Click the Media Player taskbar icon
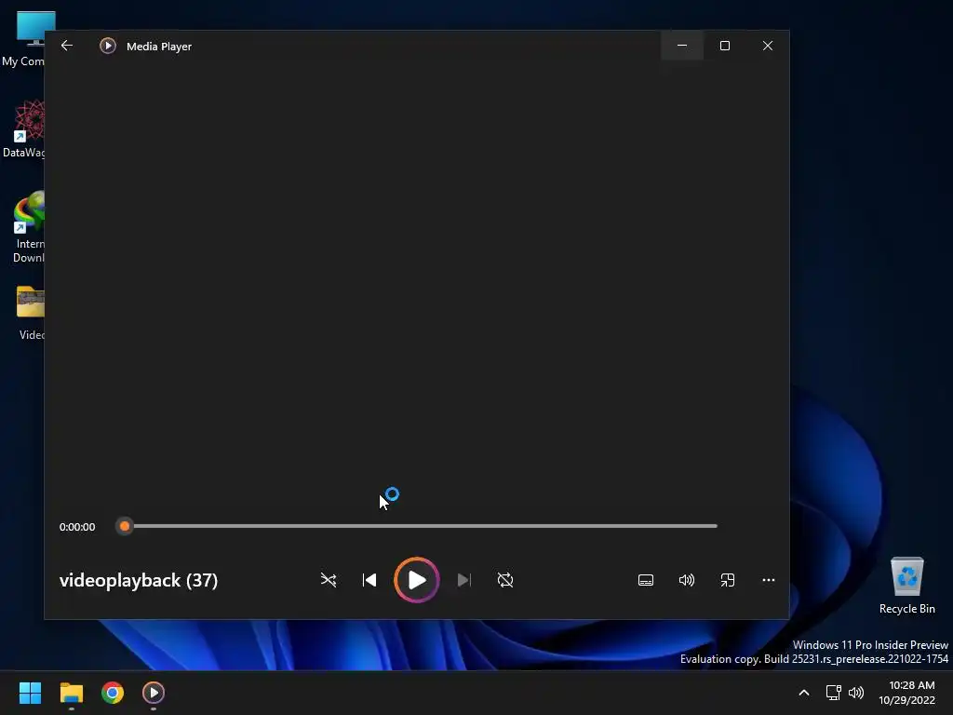The height and width of the screenshot is (715, 953). pyautogui.click(x=154, y=693)
